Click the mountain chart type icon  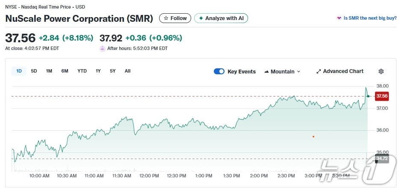coord(266,71)
